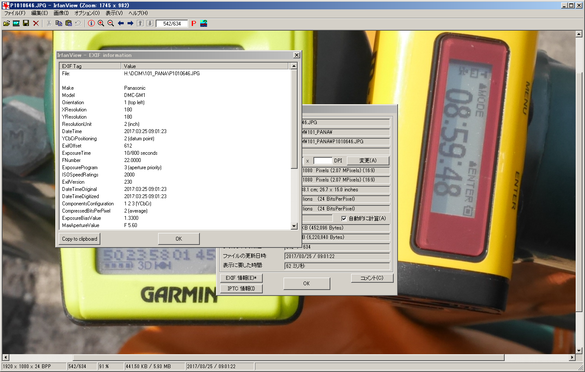
Task: Select the ExposureTime row value
Action: coord(141,153)
